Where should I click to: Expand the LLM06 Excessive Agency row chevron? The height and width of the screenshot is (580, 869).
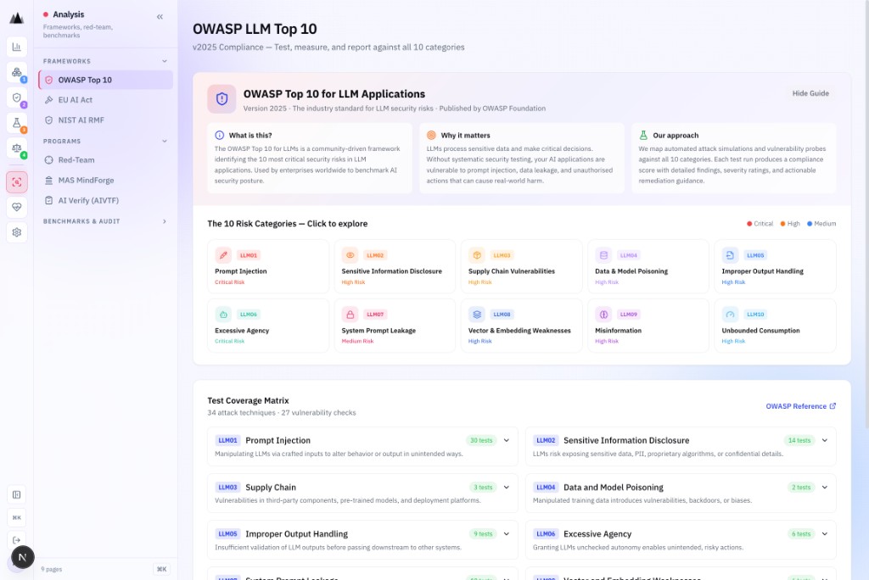[x=825, y=534]
